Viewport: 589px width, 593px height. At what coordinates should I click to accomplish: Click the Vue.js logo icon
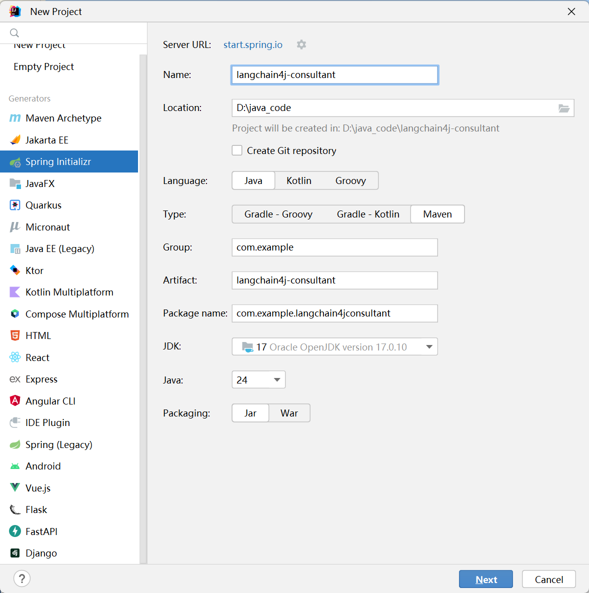click(x=15, y=488)
